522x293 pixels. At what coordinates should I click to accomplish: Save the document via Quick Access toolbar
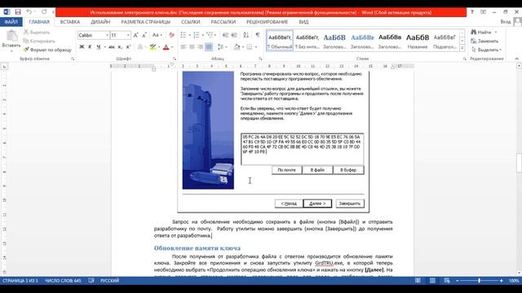[x=18, y=12]
